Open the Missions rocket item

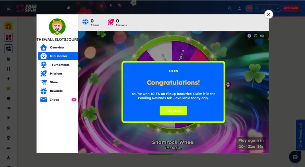pos(56,74)
